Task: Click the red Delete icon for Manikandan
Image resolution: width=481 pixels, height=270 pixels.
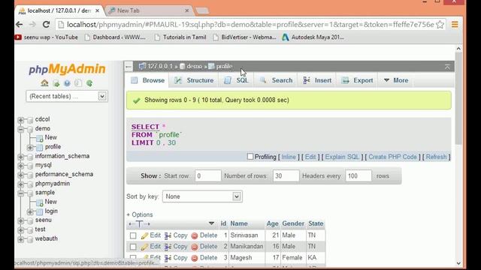Action: [x=195, y=247]
